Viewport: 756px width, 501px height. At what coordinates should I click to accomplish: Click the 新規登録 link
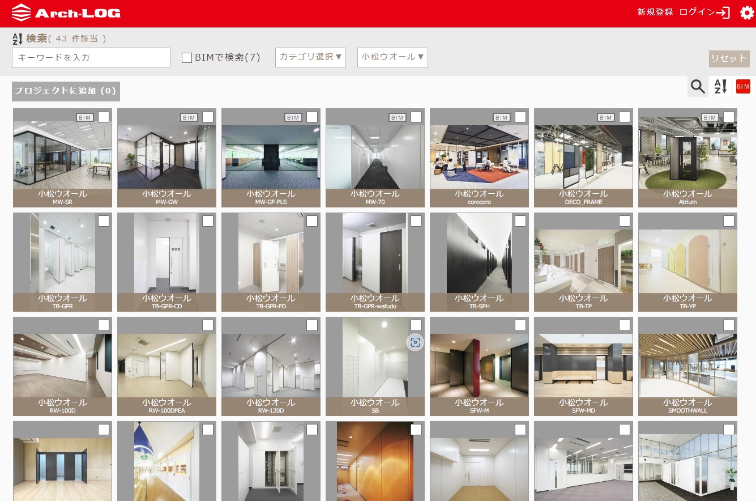coord(655,12)
